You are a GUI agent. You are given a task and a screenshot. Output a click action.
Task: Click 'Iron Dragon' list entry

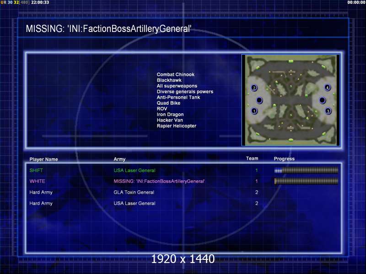[x=170, y=115]
